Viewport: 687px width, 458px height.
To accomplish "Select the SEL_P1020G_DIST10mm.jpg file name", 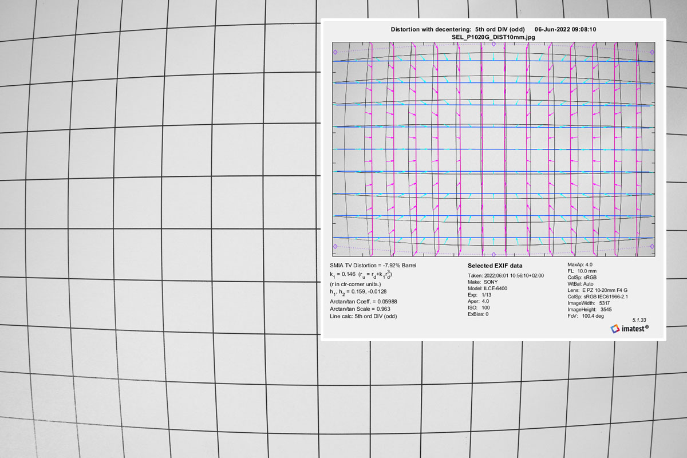I will [x=493, y=37].
